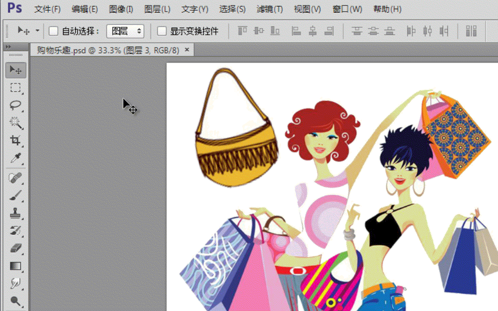Distribute bottom edges of layers
The image size is (498, 311).
(x=389, y=31)
